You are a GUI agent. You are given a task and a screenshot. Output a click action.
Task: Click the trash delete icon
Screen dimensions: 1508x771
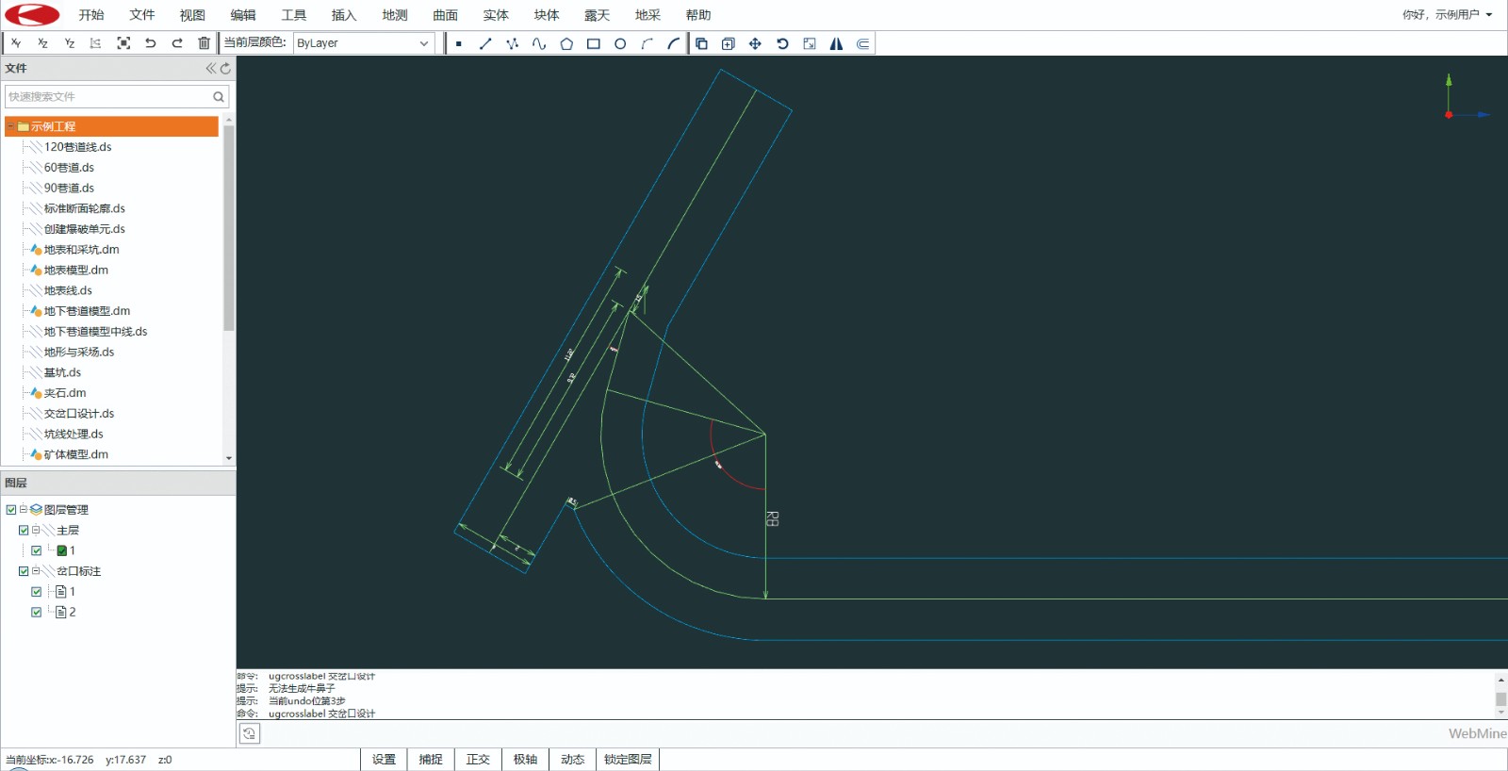(204, 43)
